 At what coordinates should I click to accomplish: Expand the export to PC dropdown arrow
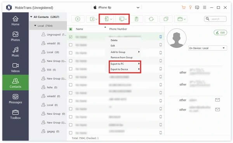click(126, 19)
